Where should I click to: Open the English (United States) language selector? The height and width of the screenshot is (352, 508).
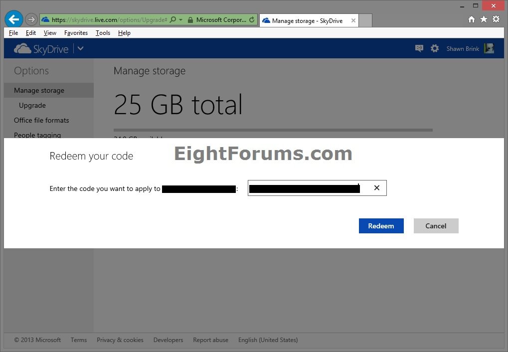coord(268,340)
